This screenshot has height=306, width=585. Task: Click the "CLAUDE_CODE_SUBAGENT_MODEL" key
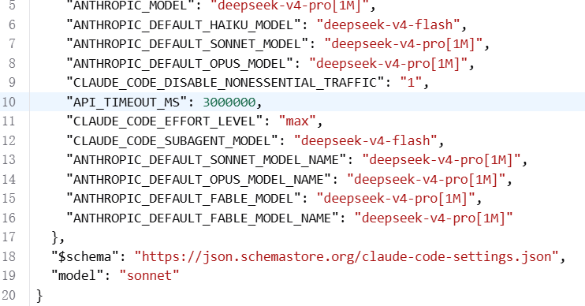pyautogui.click(x=173, y=140)
